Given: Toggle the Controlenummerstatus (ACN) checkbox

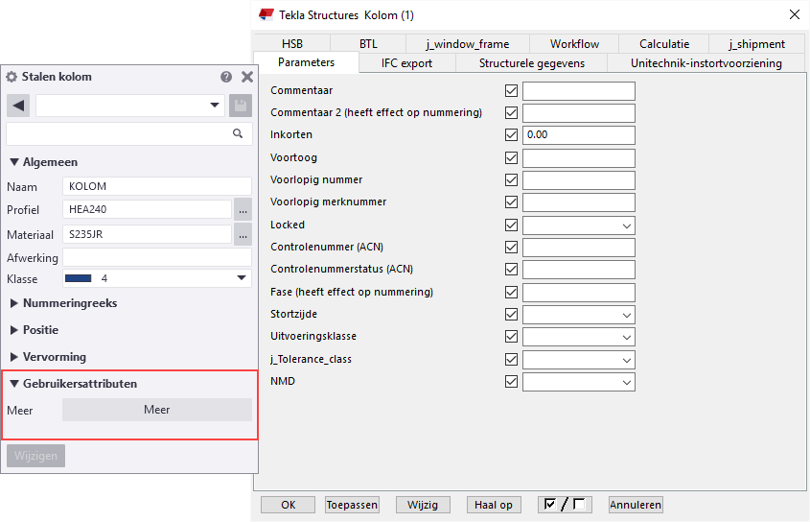Looking at the screenshot, I should 512,270.
